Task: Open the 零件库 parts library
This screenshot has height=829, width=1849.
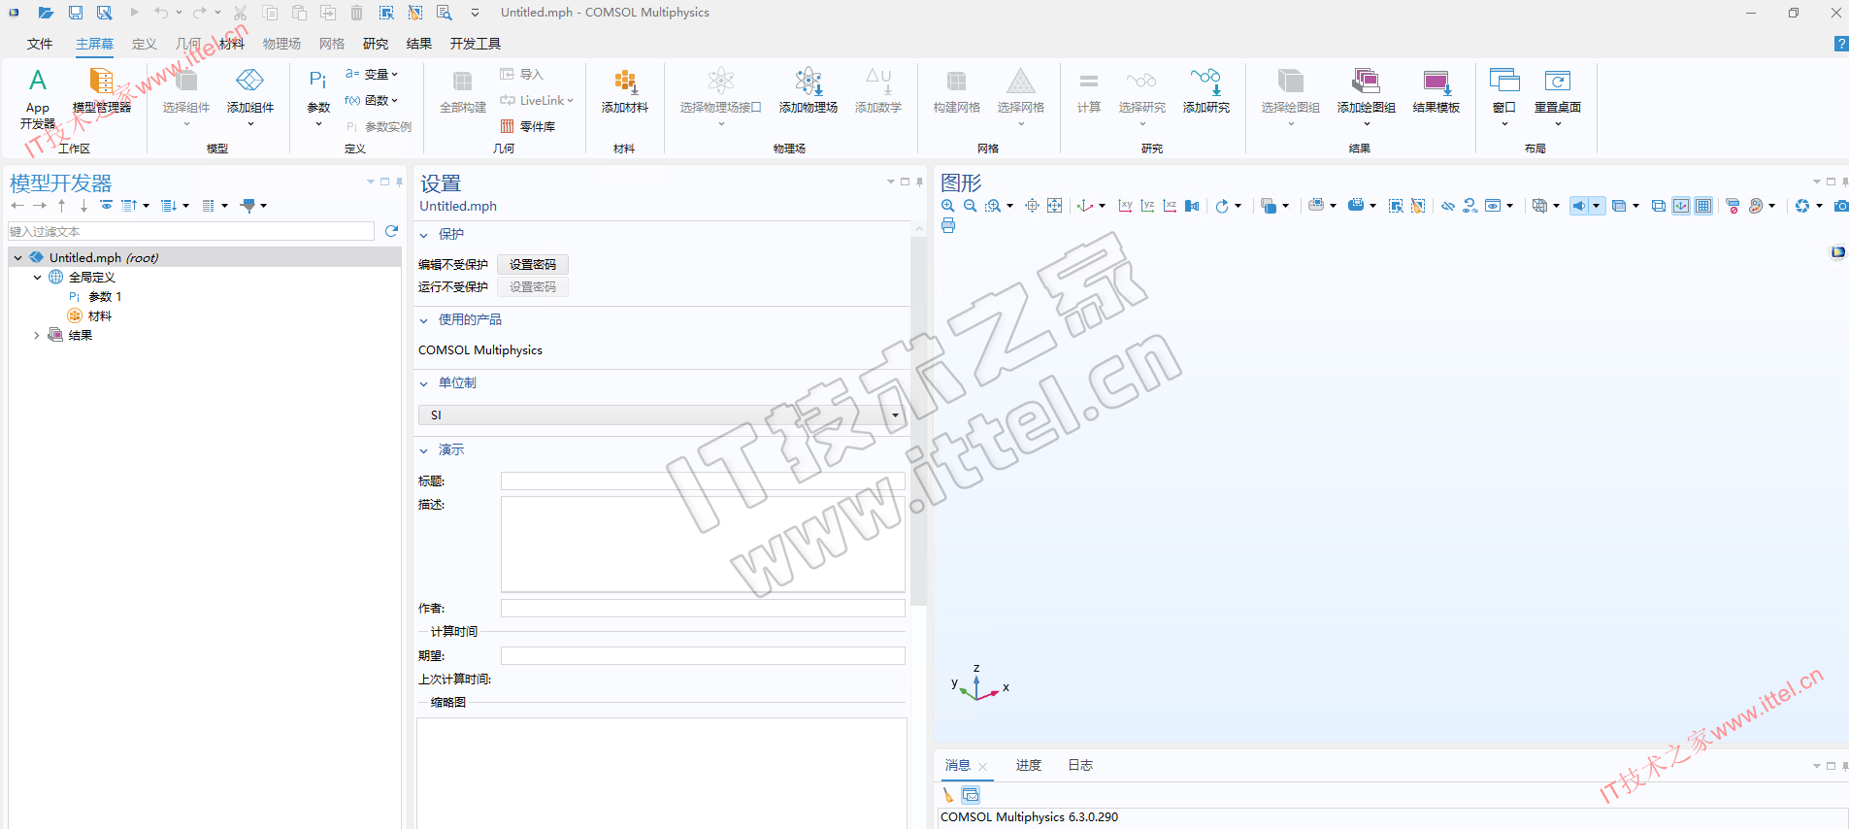Action: coord(528,126)
